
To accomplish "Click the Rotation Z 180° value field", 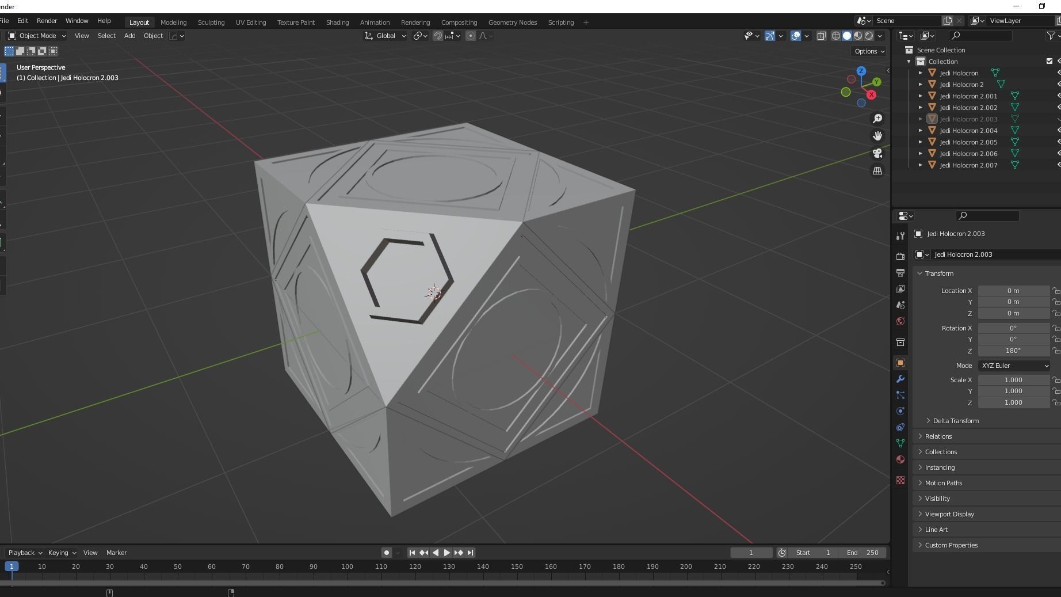I will (1013, 351).
